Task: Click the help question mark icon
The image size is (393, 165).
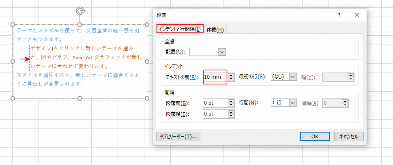Action: (339, 15)
